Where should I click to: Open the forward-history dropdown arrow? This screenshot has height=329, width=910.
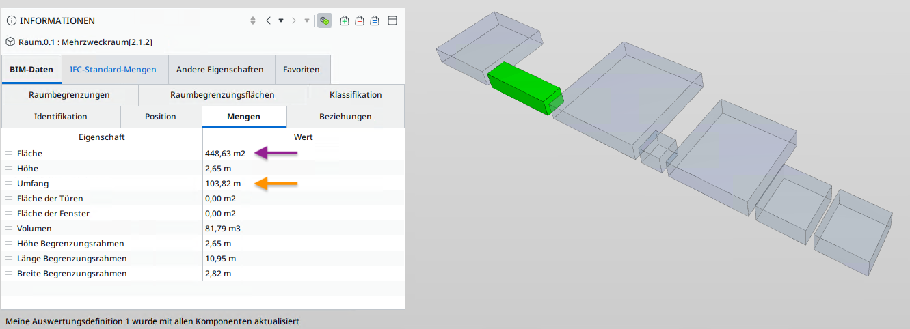click(306, 20)
